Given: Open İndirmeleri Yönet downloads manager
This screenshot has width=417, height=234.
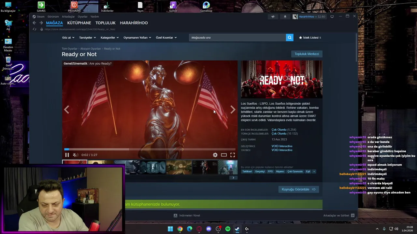Looking at the screenshot, I should point(187,215).
